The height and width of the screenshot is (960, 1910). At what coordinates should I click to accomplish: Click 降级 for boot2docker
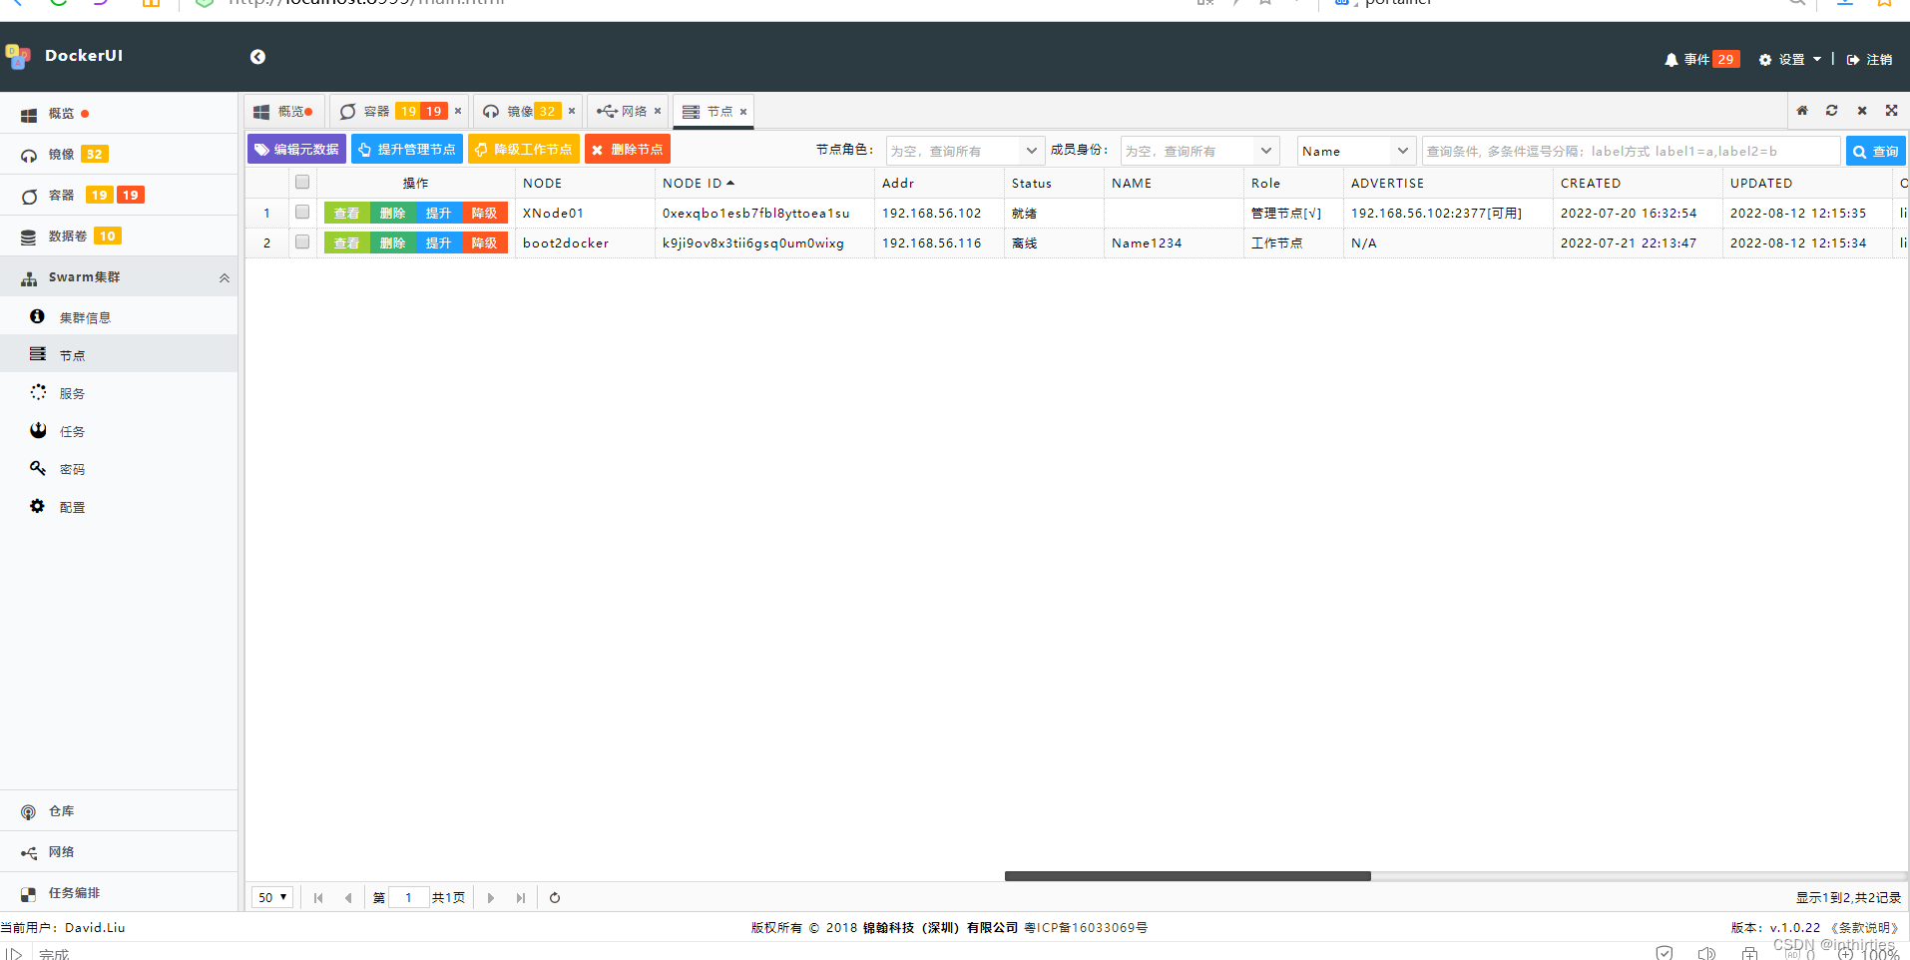coord(485,243)
